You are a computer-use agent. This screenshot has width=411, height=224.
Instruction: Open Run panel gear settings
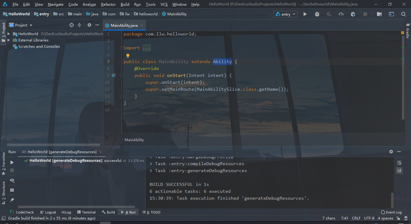point(391,152)
